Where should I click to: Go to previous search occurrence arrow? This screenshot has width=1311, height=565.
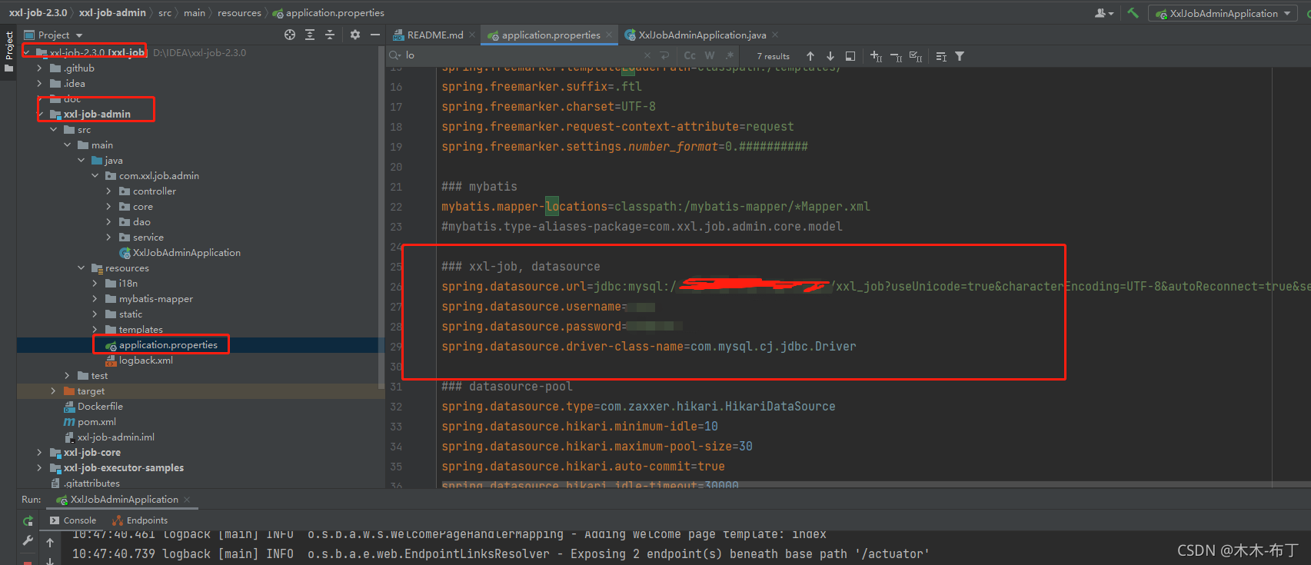[810, 56]
